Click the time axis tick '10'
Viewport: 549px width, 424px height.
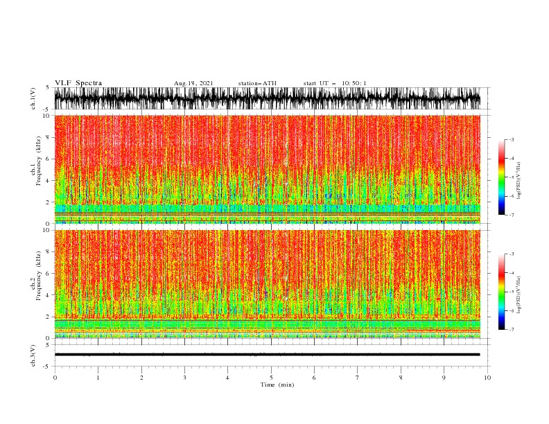click(487, 378)
